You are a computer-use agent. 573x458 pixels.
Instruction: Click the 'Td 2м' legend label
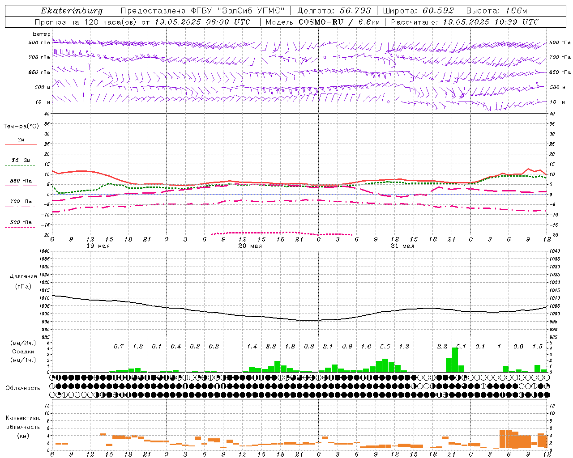pos(21,160)
